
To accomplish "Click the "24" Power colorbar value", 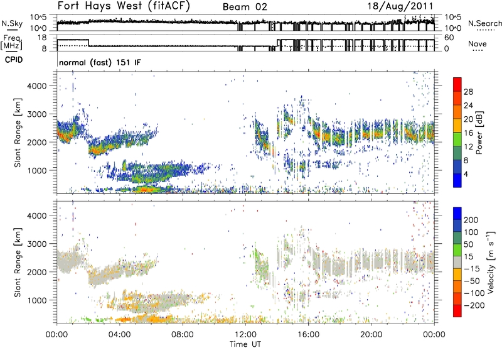I will pos(468,106).
